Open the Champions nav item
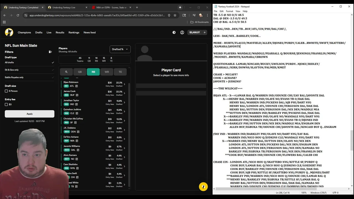Image resolution: width=354 pixels, height=199 pixels. pyautogui.click(x=24, y=32)
